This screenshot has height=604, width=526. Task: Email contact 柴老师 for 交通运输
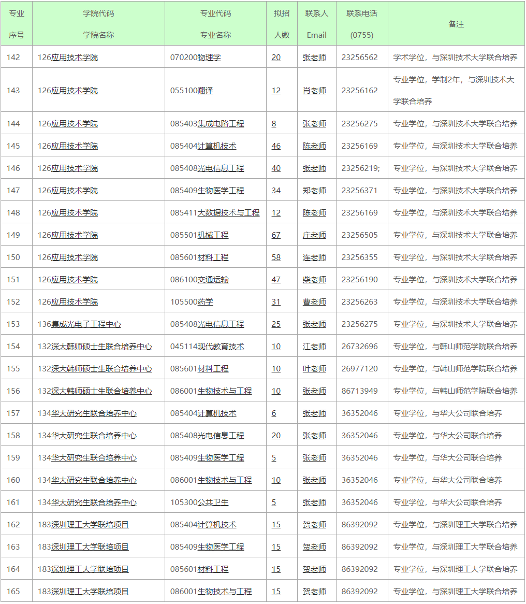pos(314,280)
